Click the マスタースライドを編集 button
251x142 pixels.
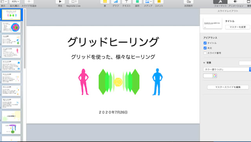point(228,87)
